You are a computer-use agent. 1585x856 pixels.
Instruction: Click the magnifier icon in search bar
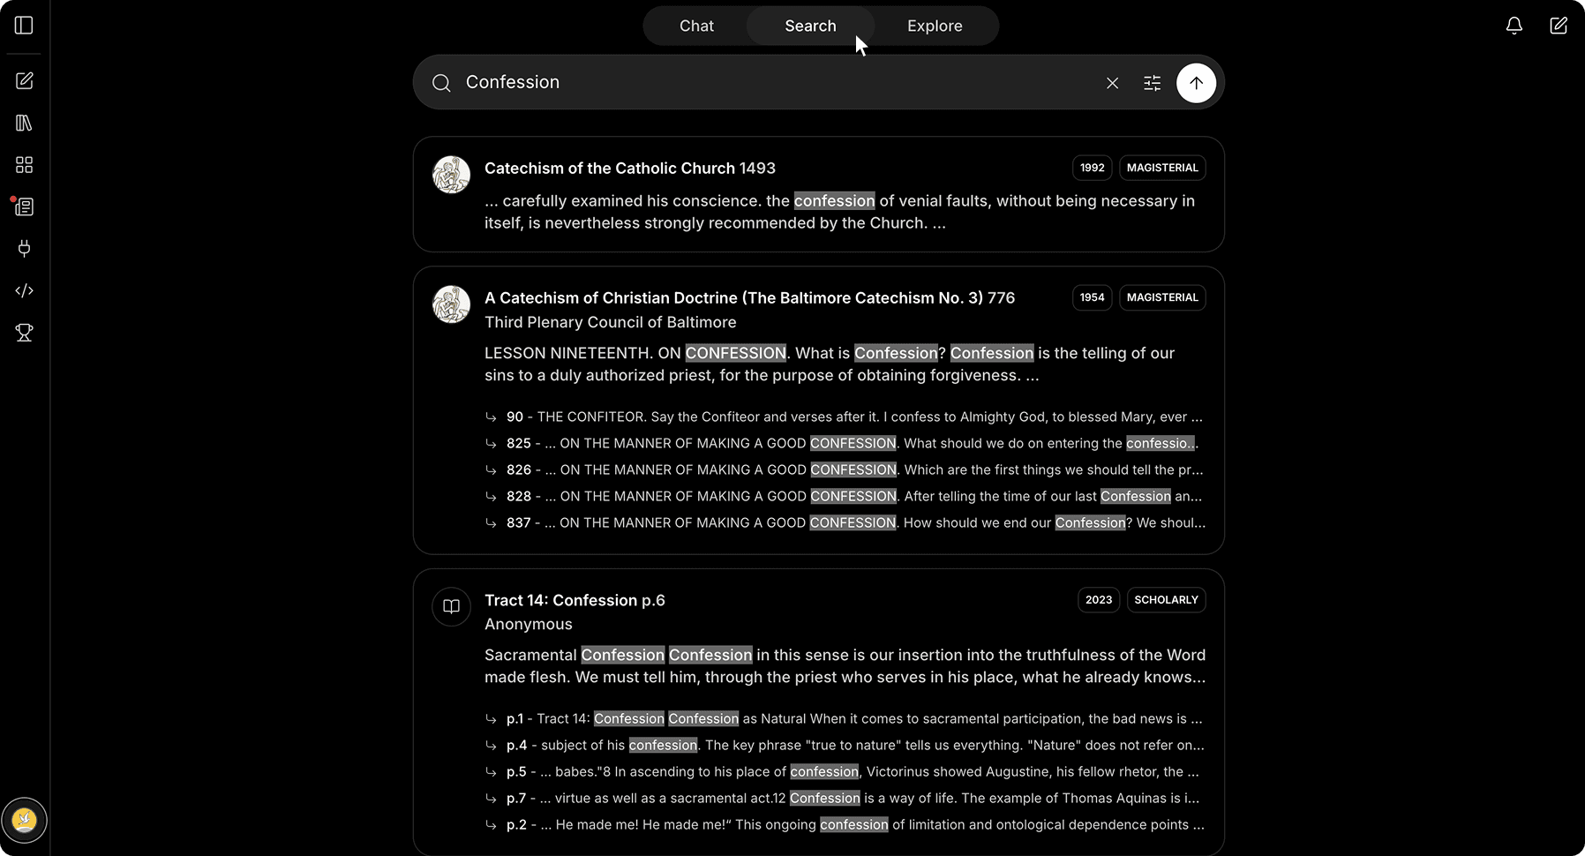tap(441, 83)
